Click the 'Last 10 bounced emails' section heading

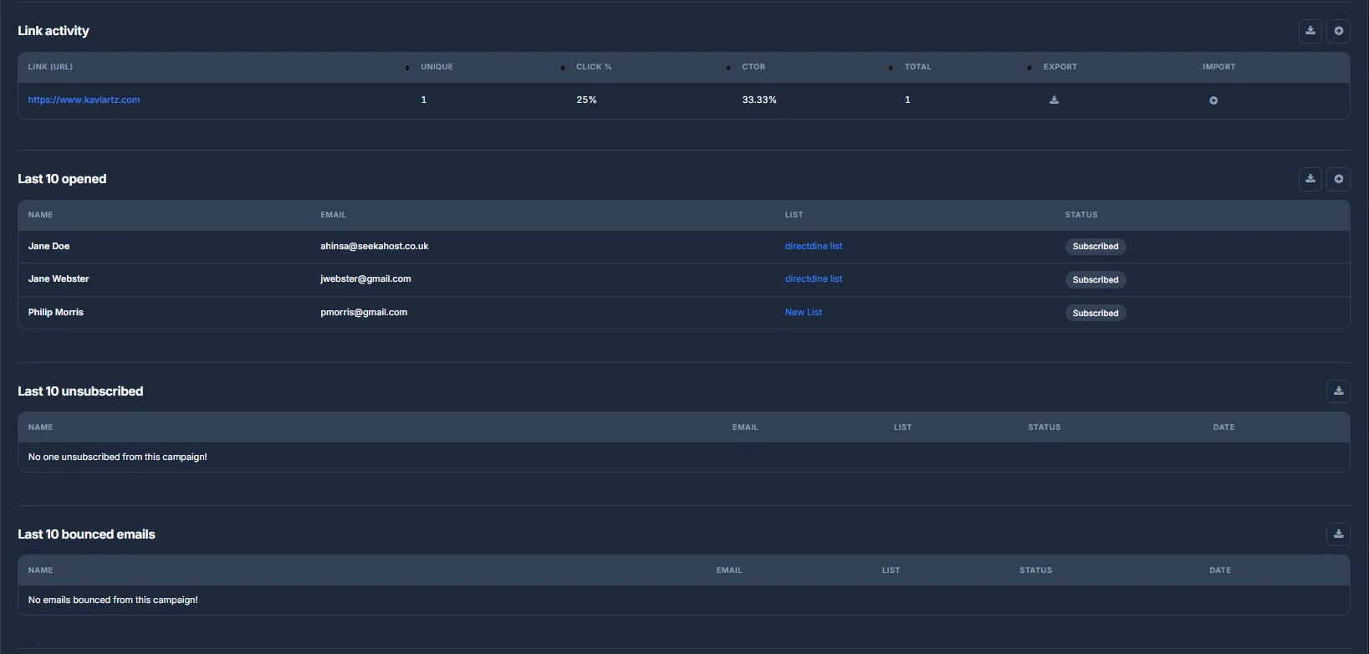click(x=86, y=534)
